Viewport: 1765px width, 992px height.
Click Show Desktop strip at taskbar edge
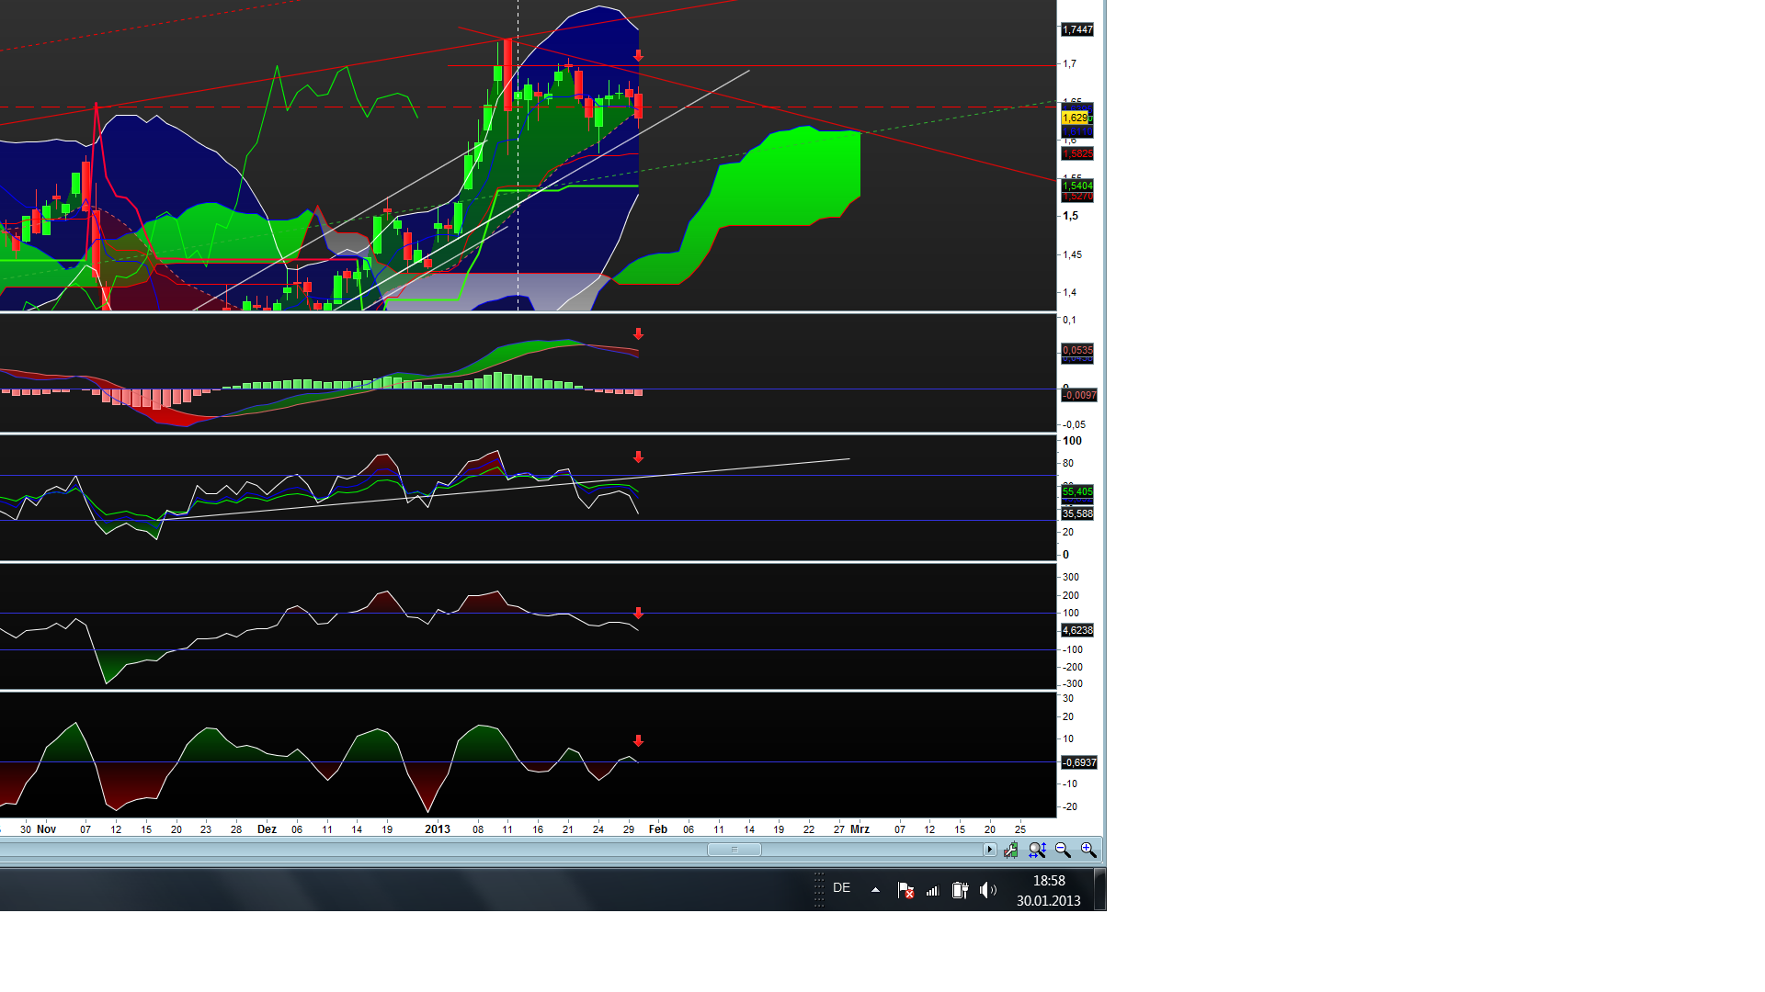[x=1099, y=890]
